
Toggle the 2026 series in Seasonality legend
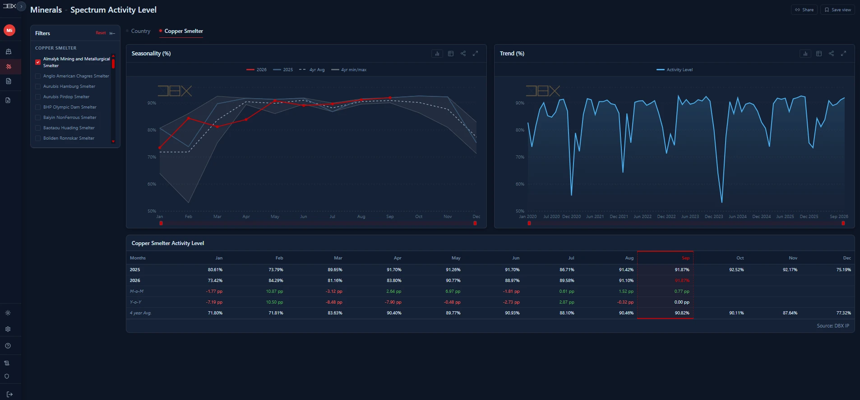[x=256, y=70]
